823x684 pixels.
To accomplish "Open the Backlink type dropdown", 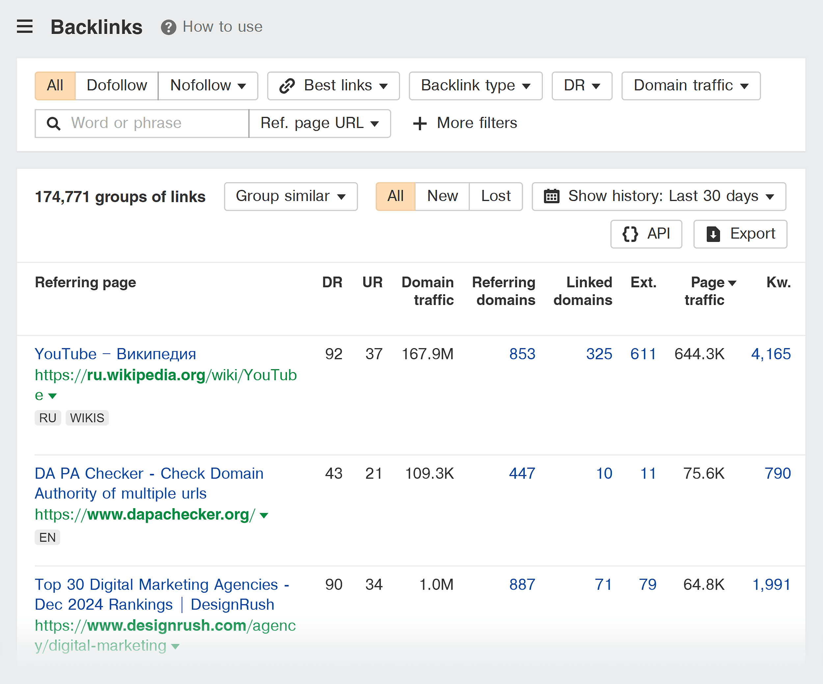I will [476, 86].
